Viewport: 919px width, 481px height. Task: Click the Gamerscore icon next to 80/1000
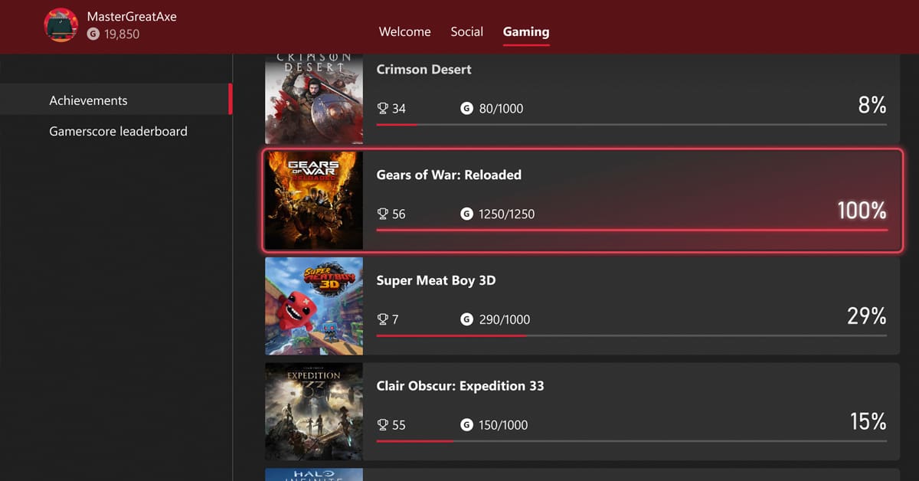click(x=466, y=109)
